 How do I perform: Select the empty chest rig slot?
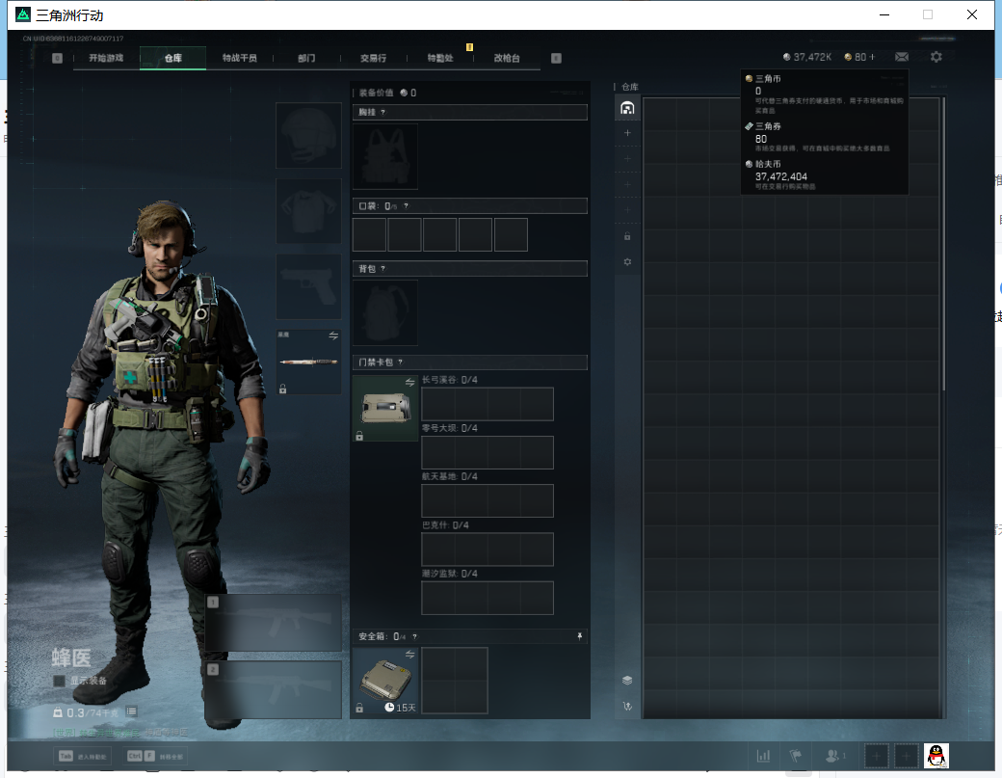pyautogui.click(x=385, y=156)
